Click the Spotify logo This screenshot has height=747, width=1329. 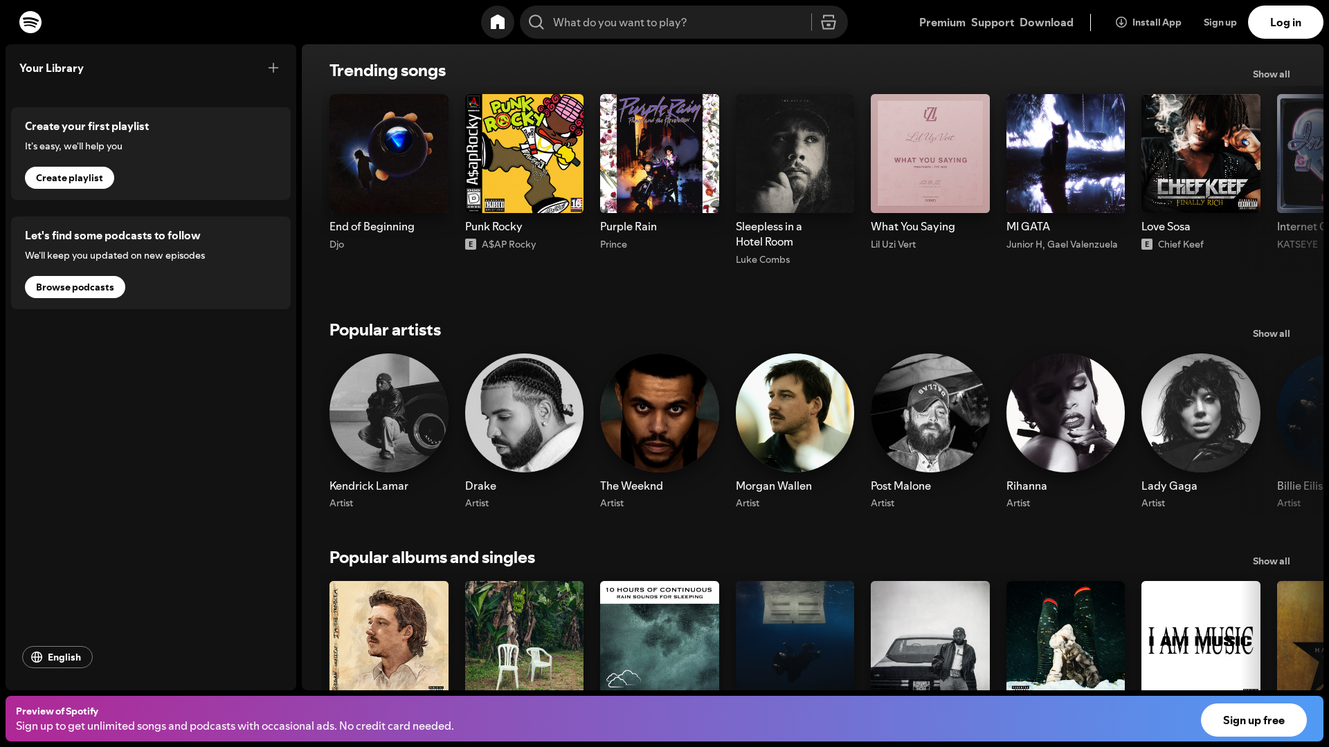pyautogui.click(x=30, y=22)
